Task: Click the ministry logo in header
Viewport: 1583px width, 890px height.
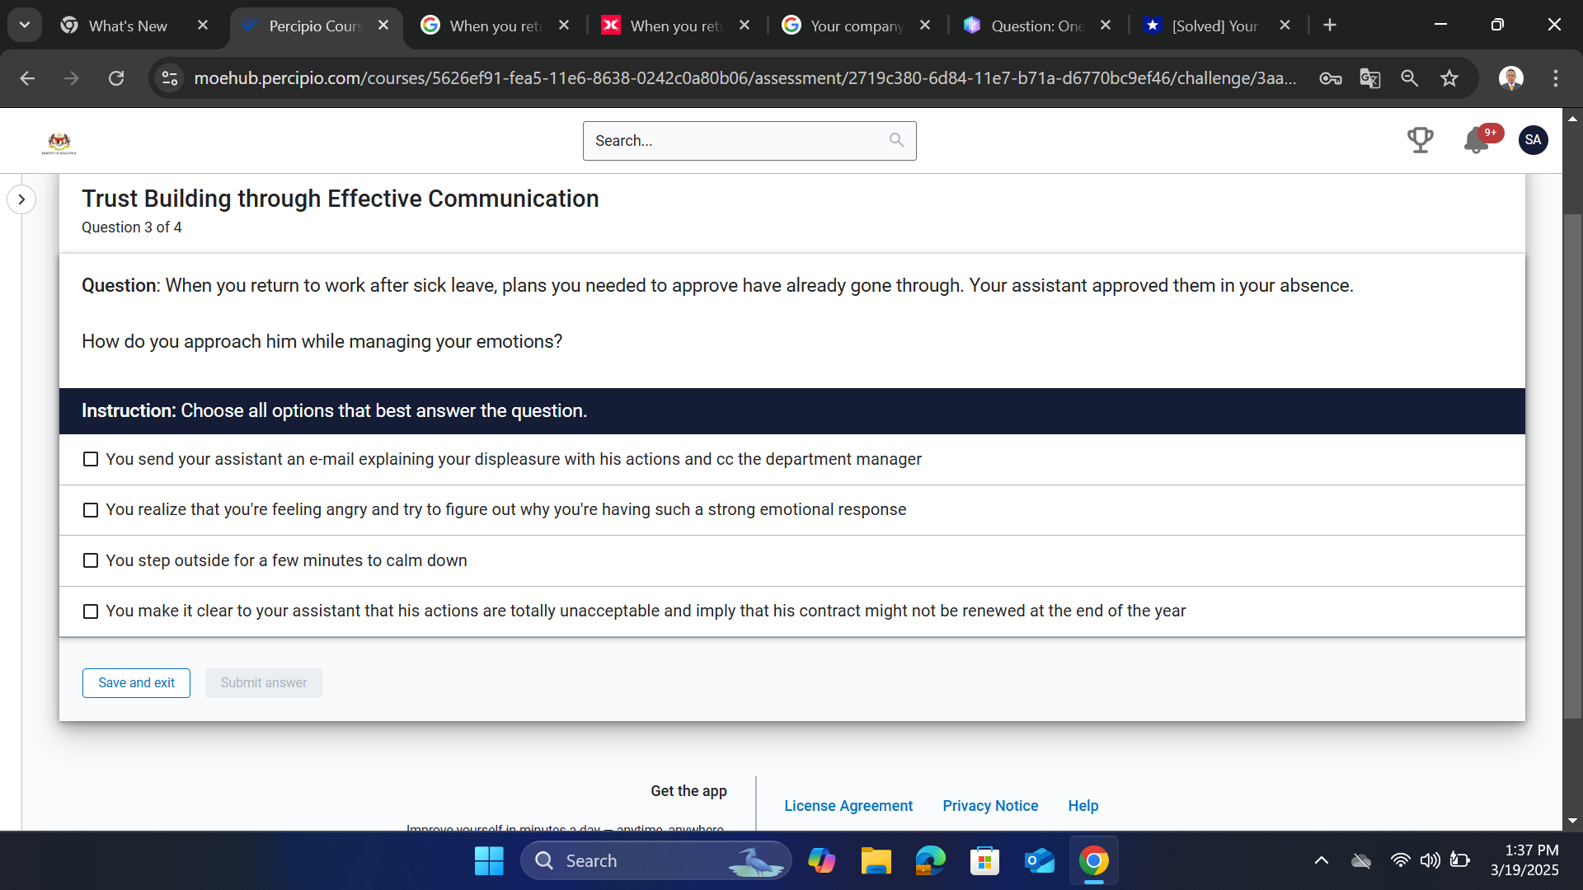Action: coord(59,143)
